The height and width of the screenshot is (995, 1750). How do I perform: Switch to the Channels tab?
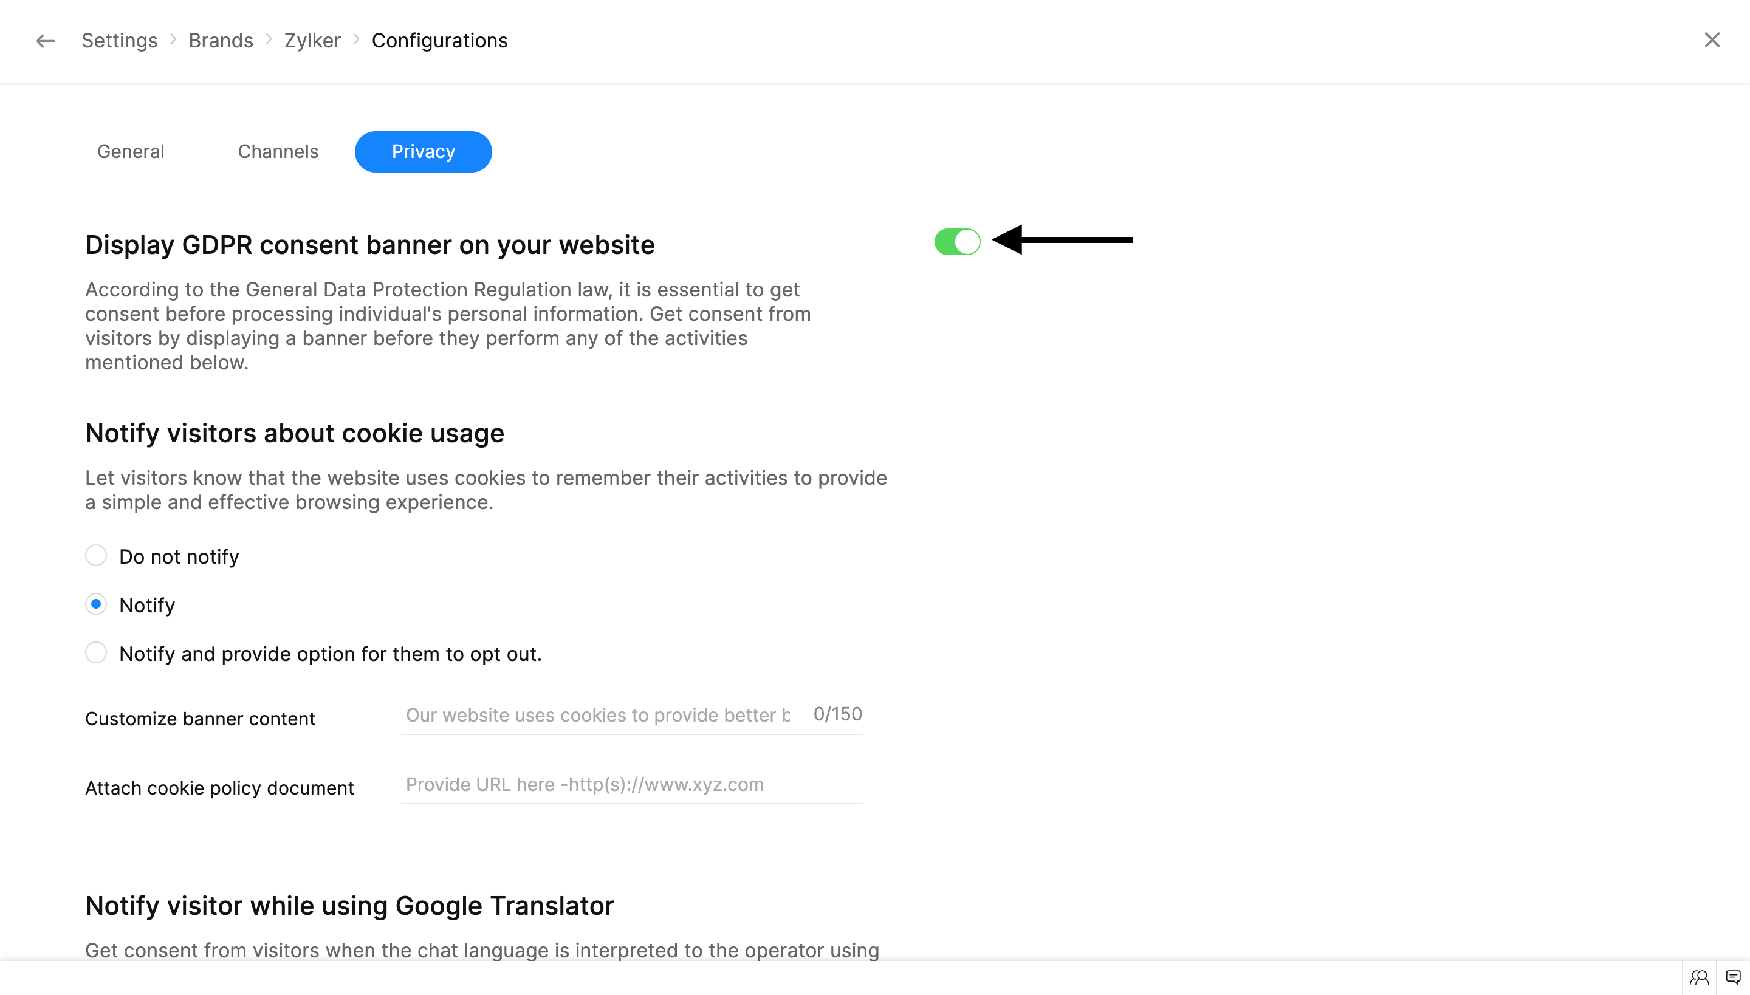[x=278, y=152]
